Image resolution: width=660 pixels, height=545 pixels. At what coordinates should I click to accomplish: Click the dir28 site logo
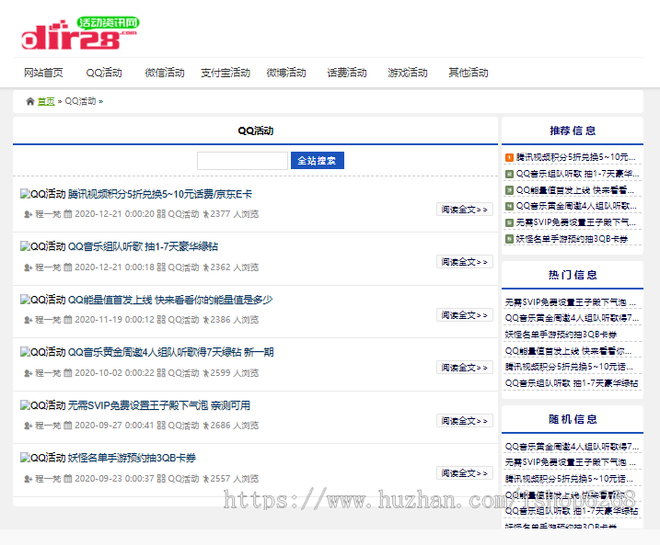pos(80,34)
